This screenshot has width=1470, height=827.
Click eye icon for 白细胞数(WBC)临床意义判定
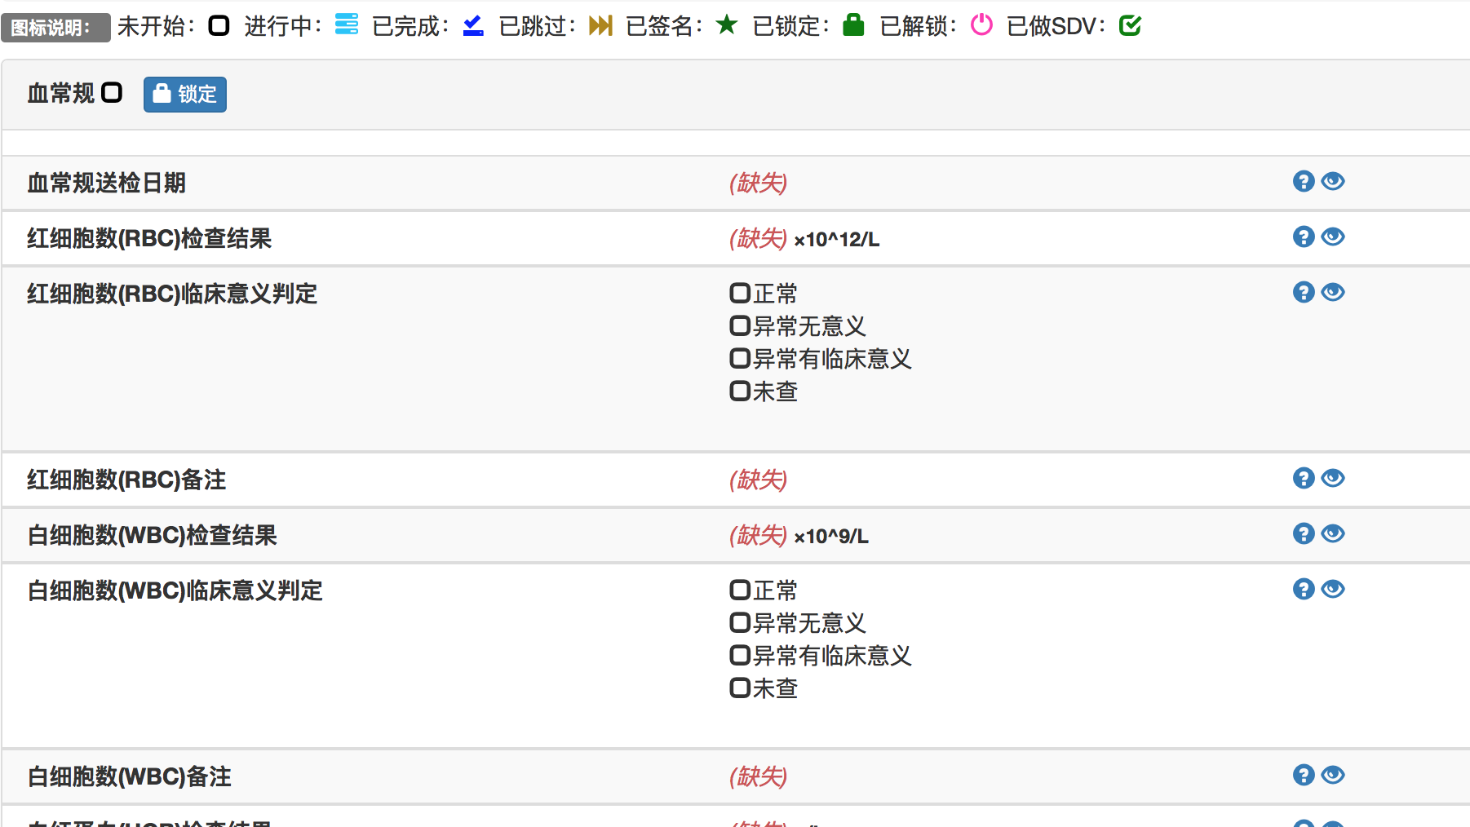pos(1333,589)
